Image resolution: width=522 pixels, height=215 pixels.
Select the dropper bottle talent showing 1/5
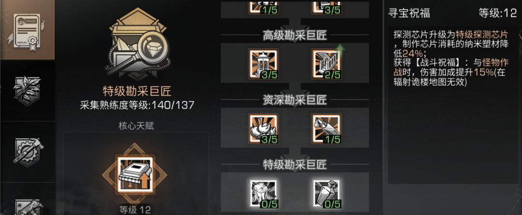click(x=326, y=129)
